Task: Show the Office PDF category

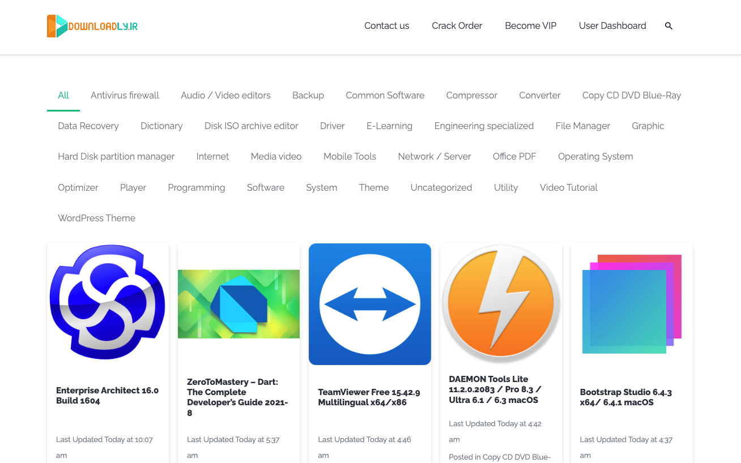Action: click(514, 156)
